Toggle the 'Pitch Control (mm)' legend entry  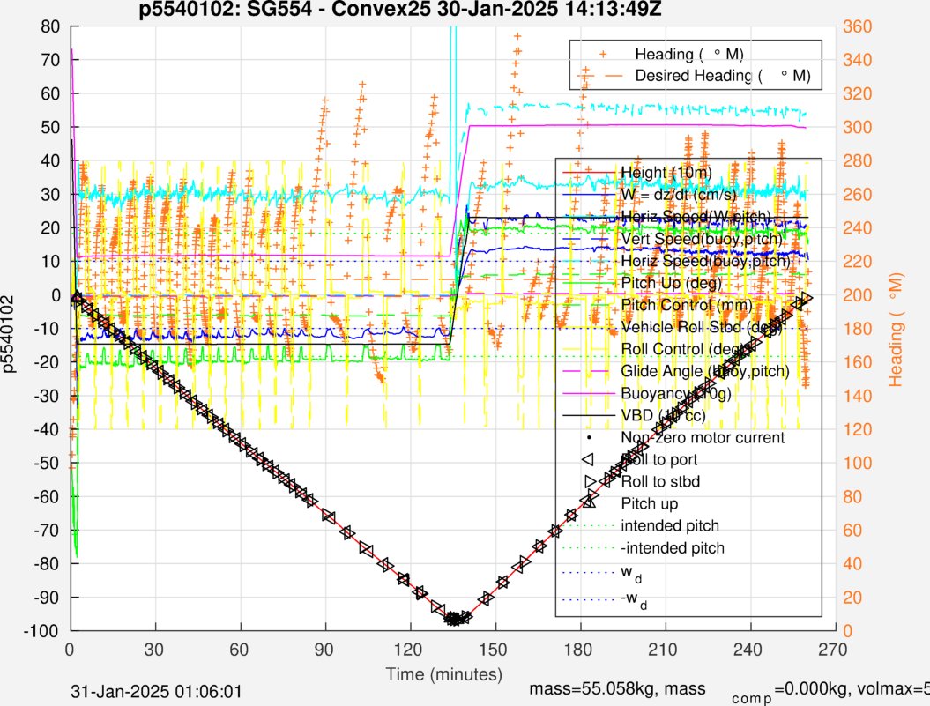(x=677, y=305)
